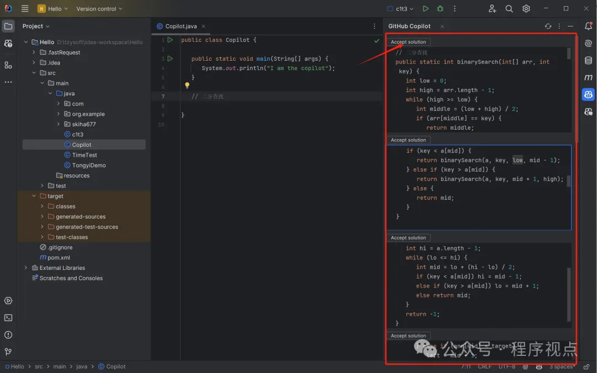Click inside the editor at line 8
The image size is (597, 373).
[x=282, y=106]
